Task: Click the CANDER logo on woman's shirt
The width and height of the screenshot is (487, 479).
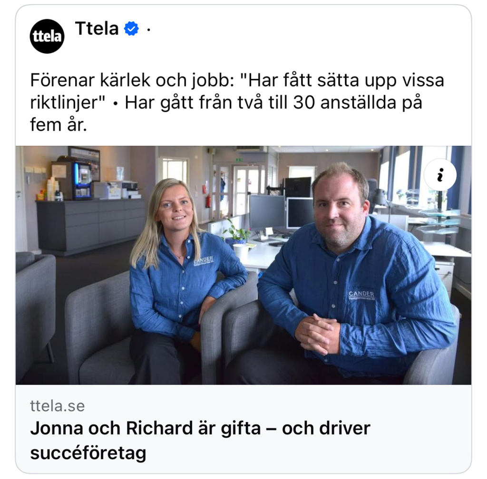Action: (x=204, y=260)
